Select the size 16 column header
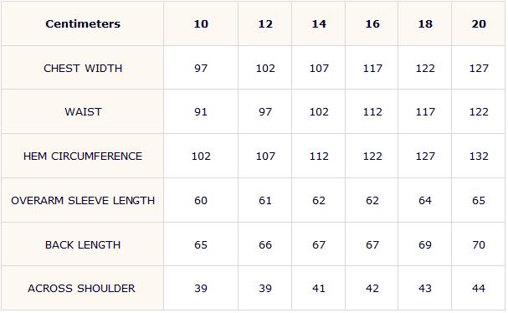This screenshot has height=313, width=508. 372,23
